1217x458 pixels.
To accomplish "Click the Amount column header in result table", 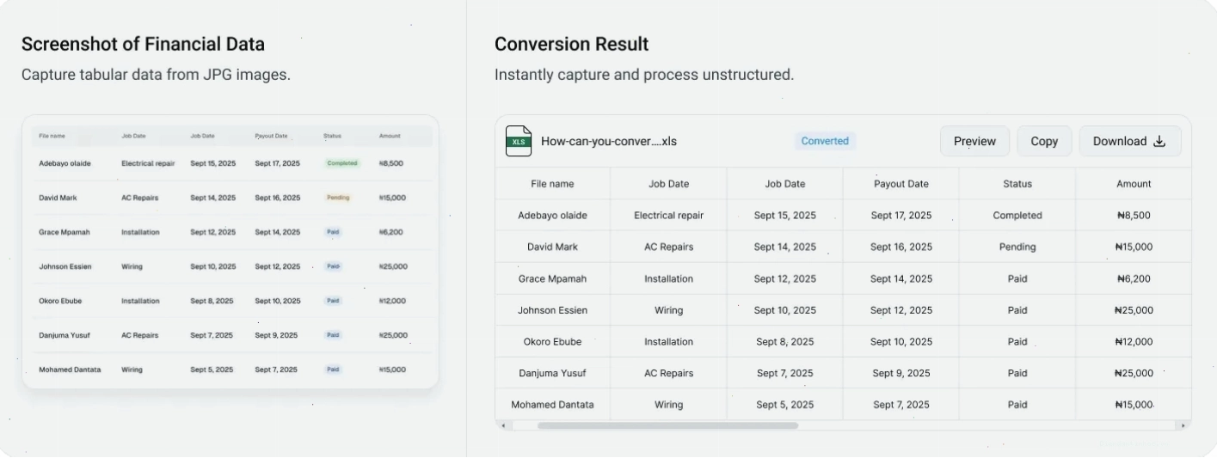I will pyautogui.click(x=1134, y=184).
